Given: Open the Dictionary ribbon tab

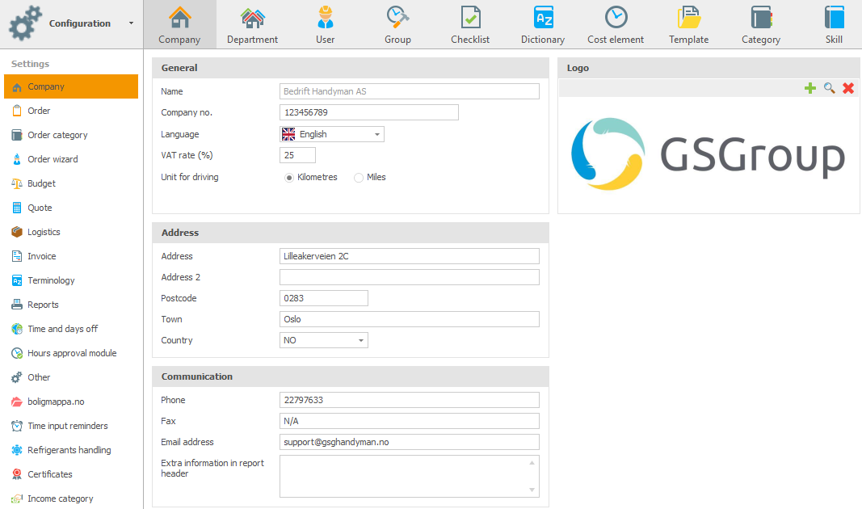Looking at the screenshot, I should 543,25.
